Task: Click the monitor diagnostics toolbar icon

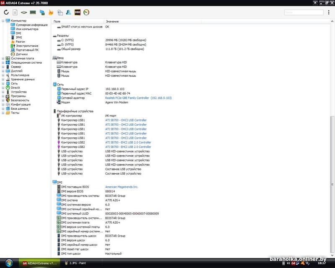Action: pyautogui.click(x=42, y=13)
